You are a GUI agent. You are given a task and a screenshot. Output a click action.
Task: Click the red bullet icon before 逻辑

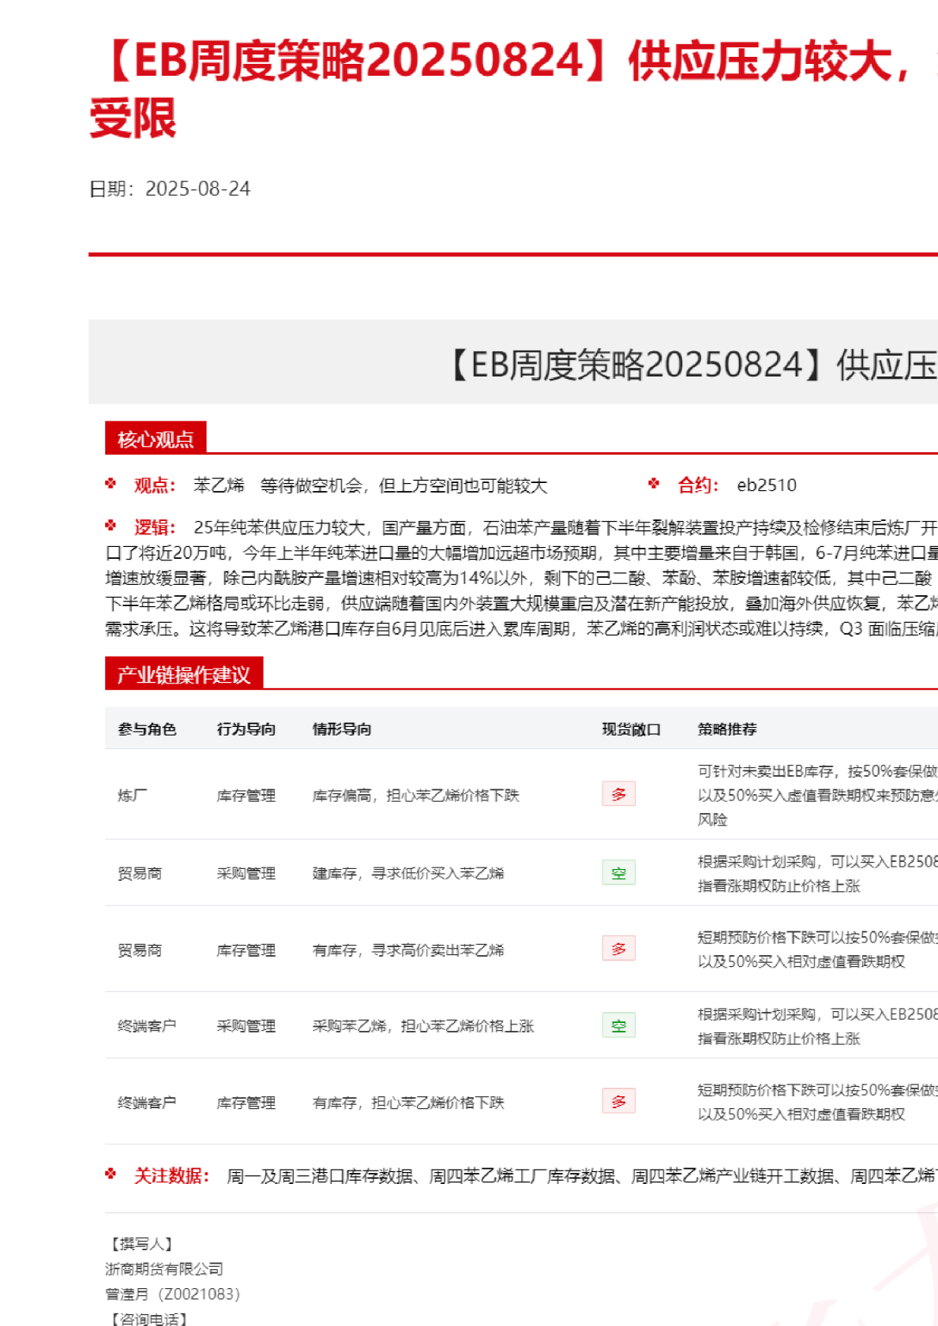click(111, 526)
